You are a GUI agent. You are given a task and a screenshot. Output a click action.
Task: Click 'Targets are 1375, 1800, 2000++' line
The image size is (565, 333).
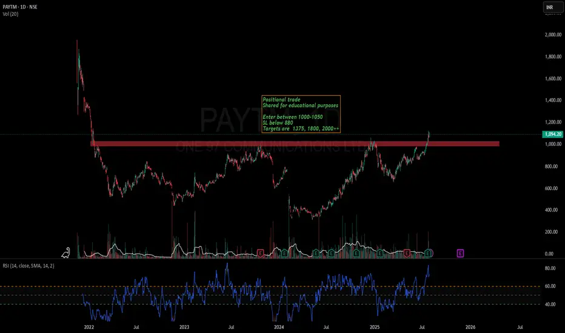pyautogui.click(x=301, y=128)
